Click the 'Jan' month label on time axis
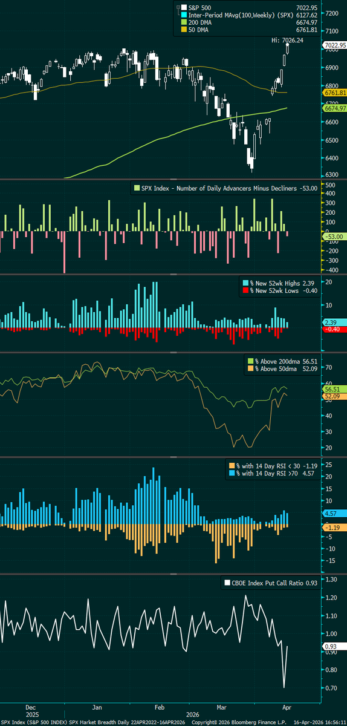 (x=97, y=706)
